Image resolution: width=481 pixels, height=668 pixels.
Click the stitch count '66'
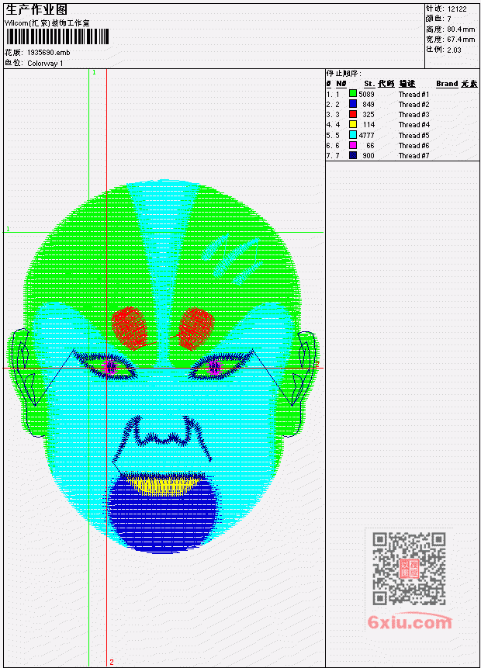pos(370,146)
